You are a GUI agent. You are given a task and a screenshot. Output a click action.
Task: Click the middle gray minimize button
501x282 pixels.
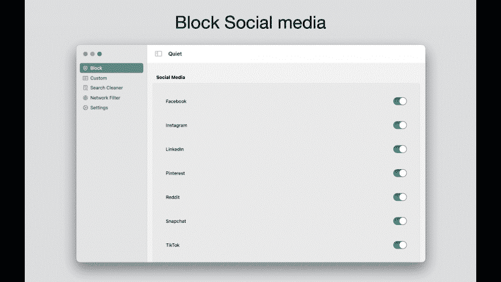[x=92, y=54]
